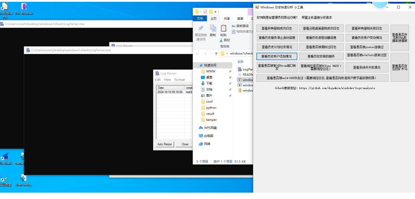Click 复制路径 in the ribbon

pyautogui.click(x=240, y=26)
